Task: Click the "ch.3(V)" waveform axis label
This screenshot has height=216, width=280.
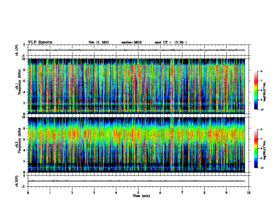Action: (17, 181)
